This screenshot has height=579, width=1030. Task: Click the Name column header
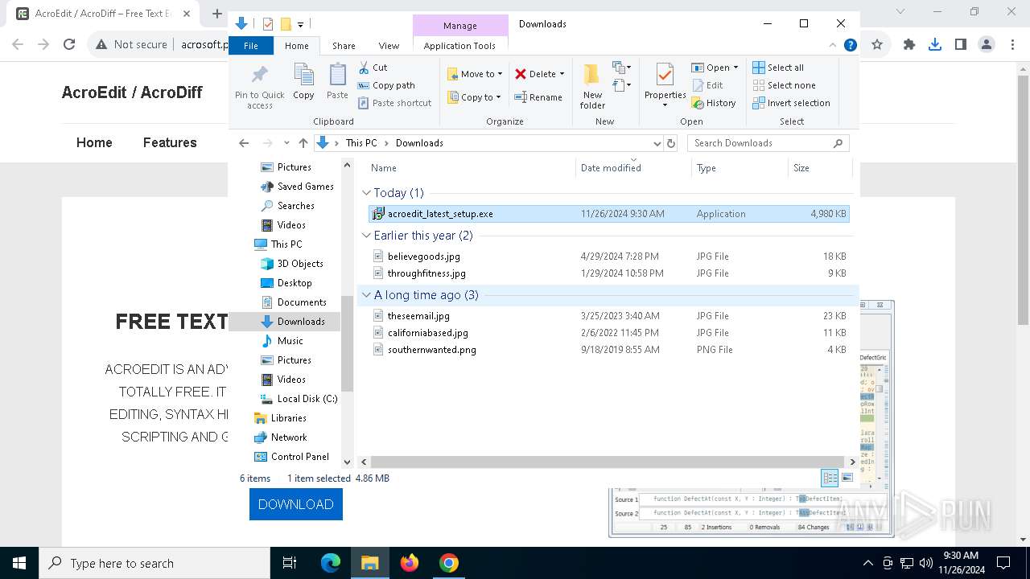pos(471,168)
